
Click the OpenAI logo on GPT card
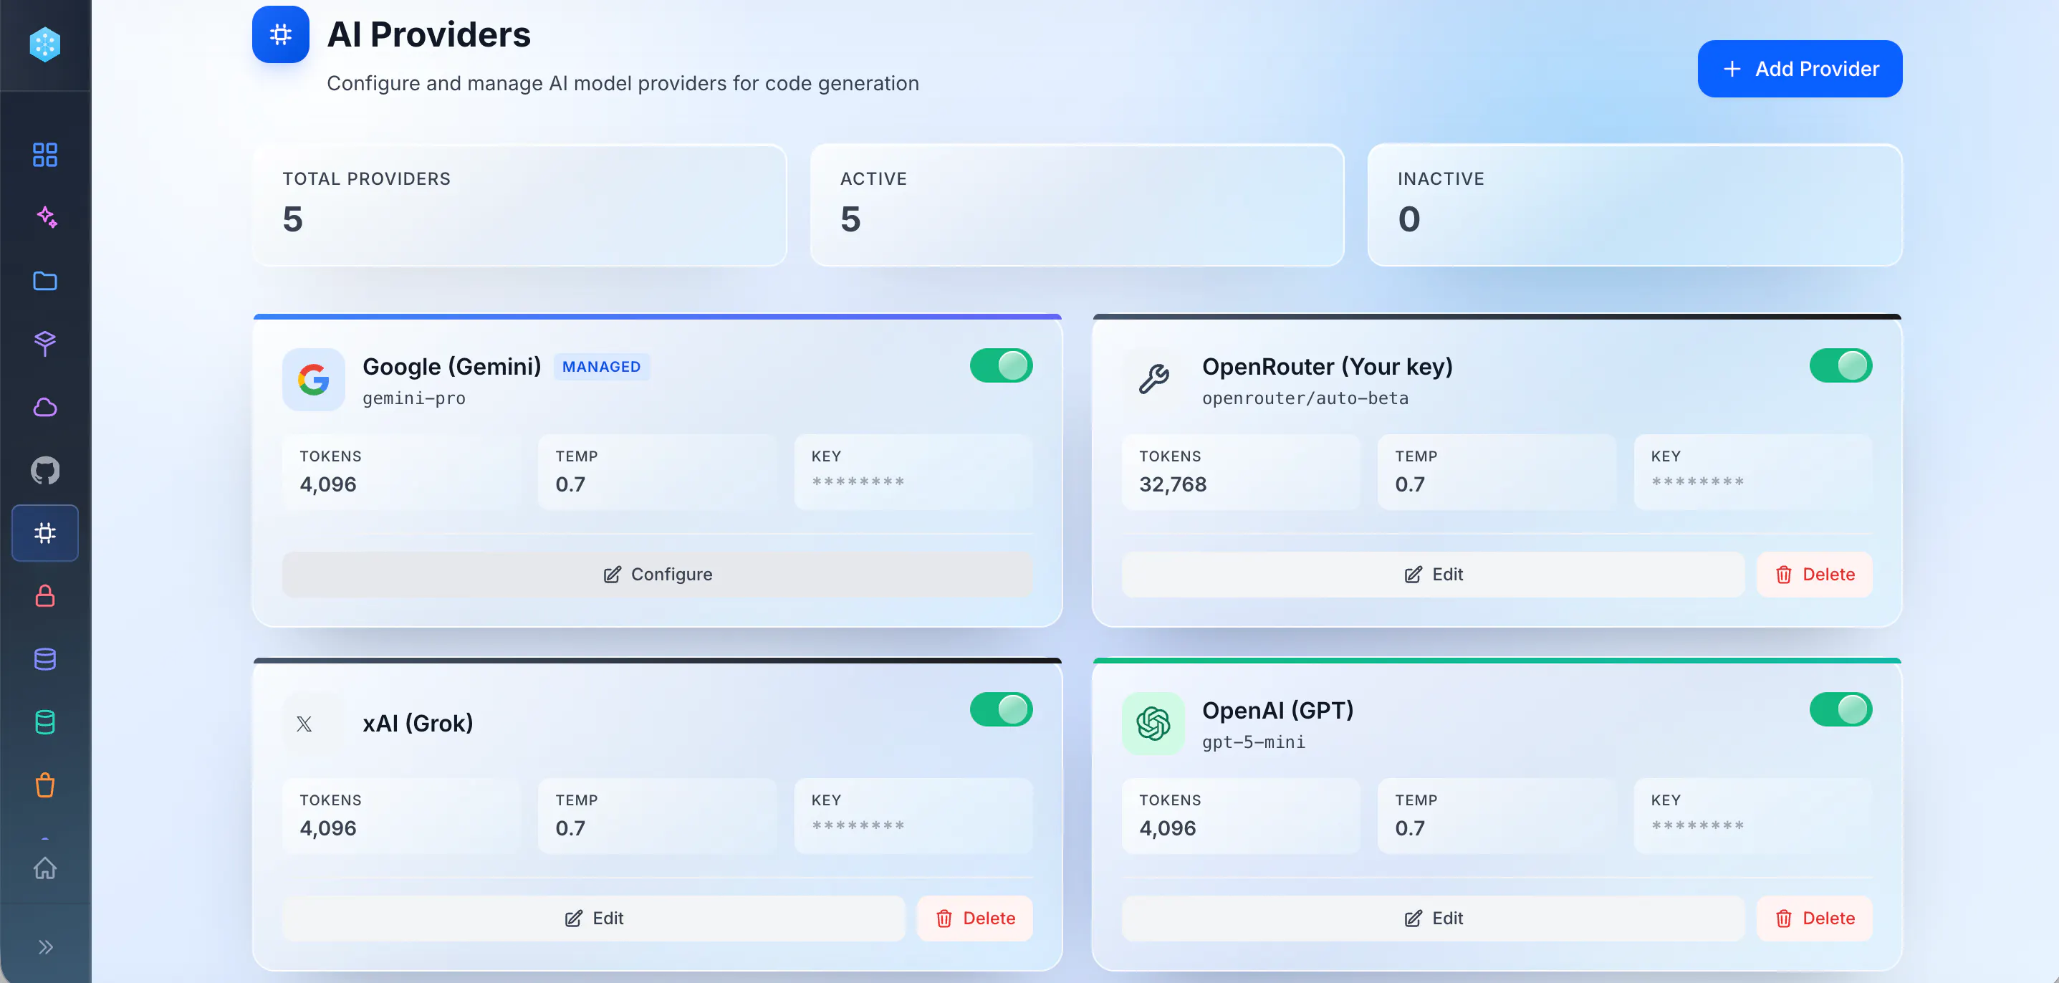[x=1153, y=724]
